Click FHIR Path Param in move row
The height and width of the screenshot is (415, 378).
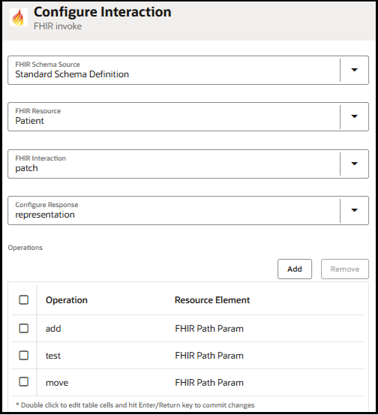coord(209,383)
